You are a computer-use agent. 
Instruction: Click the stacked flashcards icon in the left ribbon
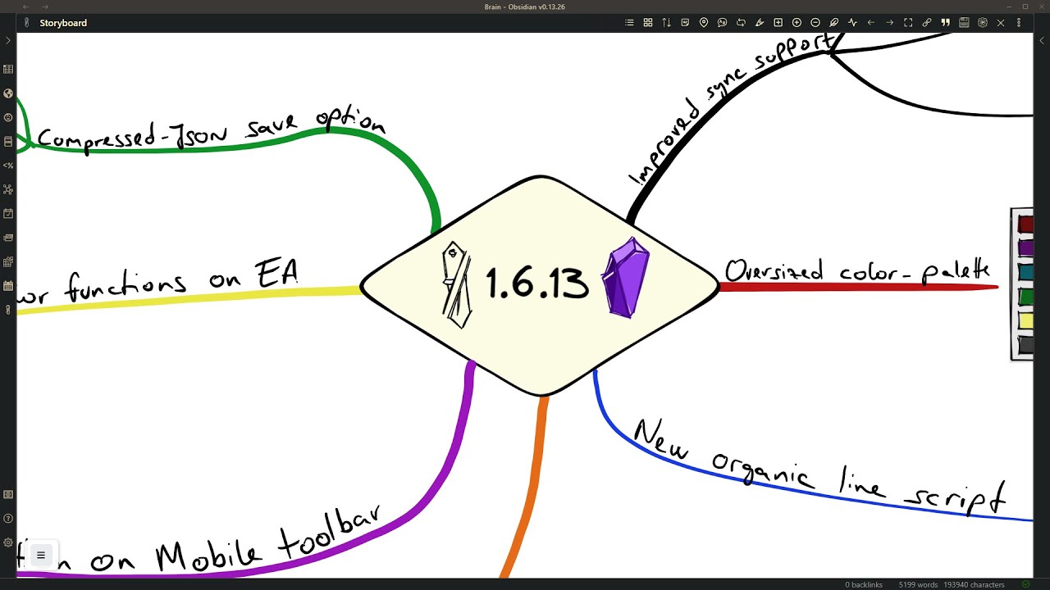point(8,238)
